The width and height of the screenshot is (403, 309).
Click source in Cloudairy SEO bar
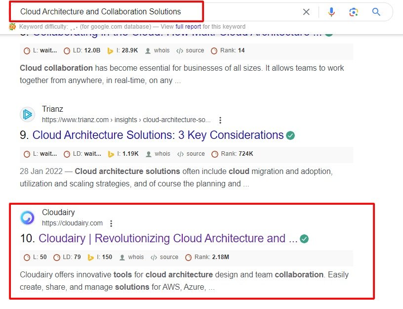pyautogui.click(x=169, y=257)
